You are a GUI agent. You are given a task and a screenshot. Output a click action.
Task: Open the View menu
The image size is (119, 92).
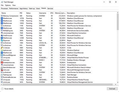tap(14, 5)
